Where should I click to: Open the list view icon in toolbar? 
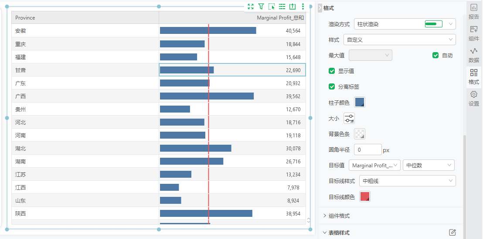coord(282,7)
